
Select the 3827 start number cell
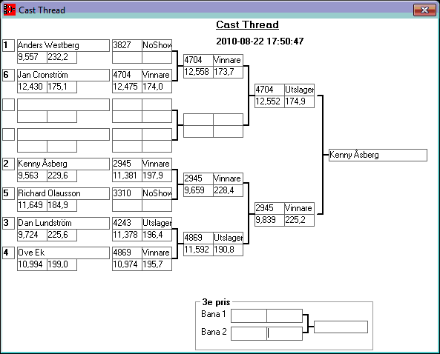point(127,45)
